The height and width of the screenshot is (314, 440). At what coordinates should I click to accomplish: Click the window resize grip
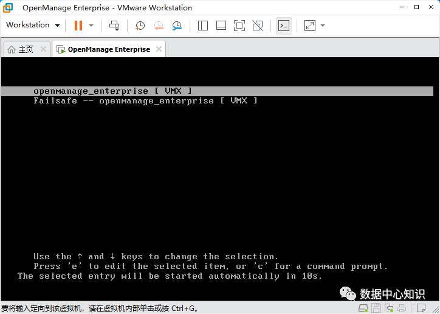tap(435, 309)
